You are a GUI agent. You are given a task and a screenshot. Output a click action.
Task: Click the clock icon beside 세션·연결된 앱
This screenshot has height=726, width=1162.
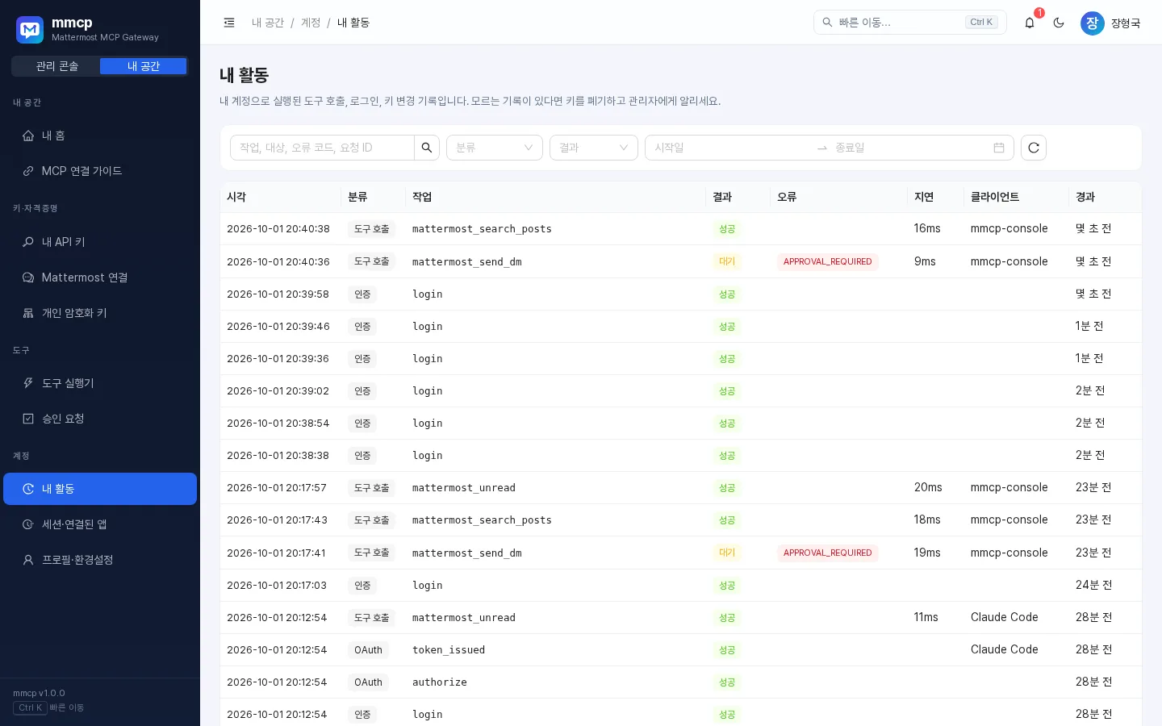click(x=28, y=524)
